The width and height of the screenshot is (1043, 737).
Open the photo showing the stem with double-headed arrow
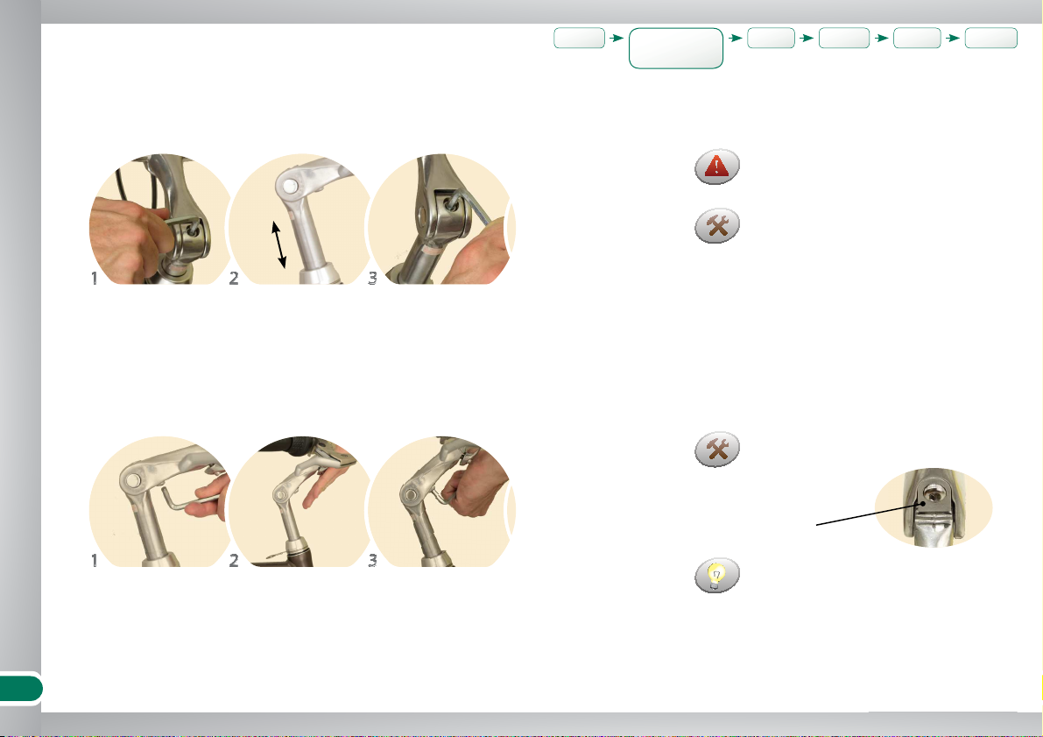[x=300, y=219]
